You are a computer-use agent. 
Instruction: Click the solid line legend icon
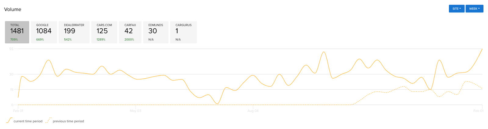click(9, 120)
